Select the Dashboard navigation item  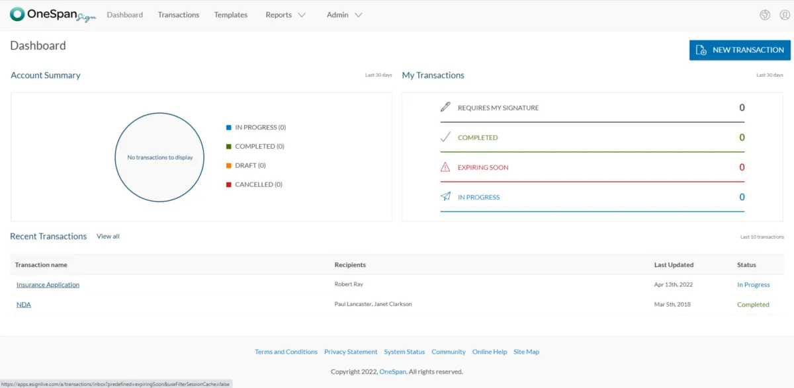click(124, 15)
